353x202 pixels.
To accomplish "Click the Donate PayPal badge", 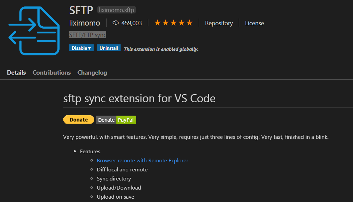I will 116,120.
